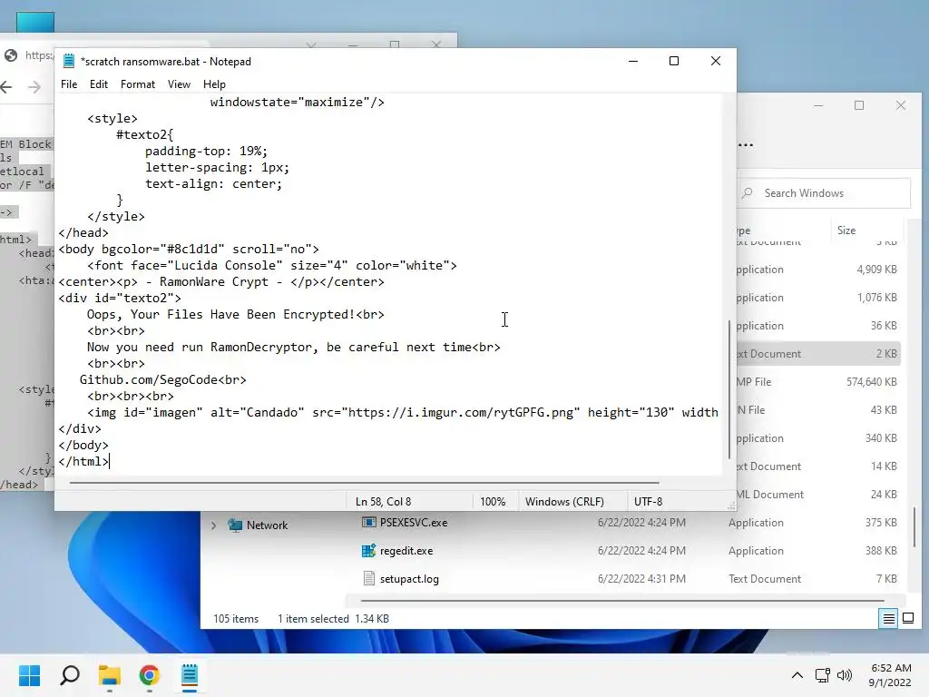Expand the Network tree node in Explorer

(x=213, y=525)
